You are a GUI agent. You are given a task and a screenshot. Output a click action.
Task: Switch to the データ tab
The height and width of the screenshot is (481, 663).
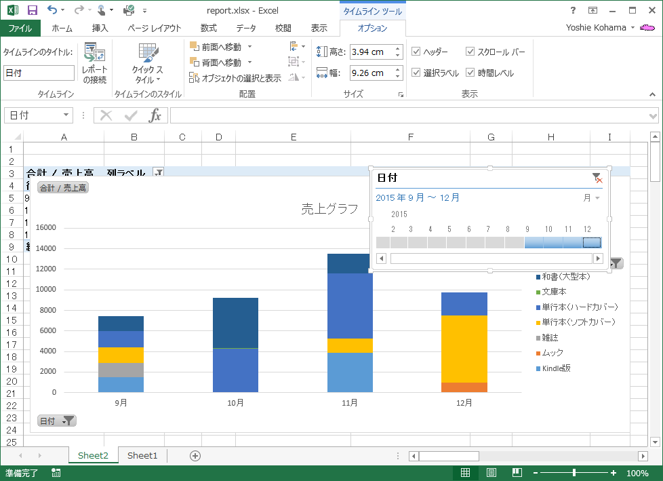(245, 28)
